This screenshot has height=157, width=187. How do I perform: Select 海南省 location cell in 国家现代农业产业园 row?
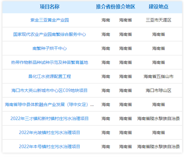click(x=158, y=34)
